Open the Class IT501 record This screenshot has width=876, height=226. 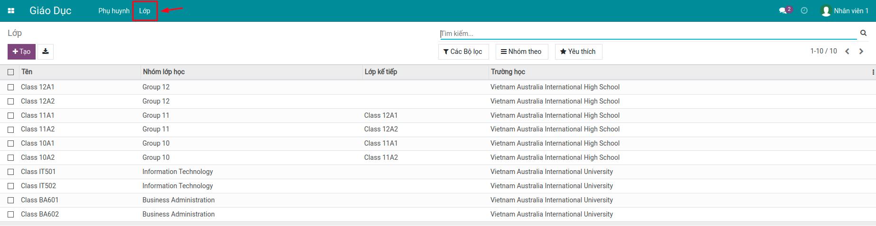coord(38,172)
